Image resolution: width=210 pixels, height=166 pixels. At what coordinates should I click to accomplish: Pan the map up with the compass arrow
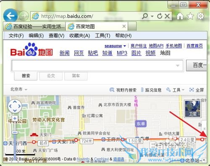[15, 102]
